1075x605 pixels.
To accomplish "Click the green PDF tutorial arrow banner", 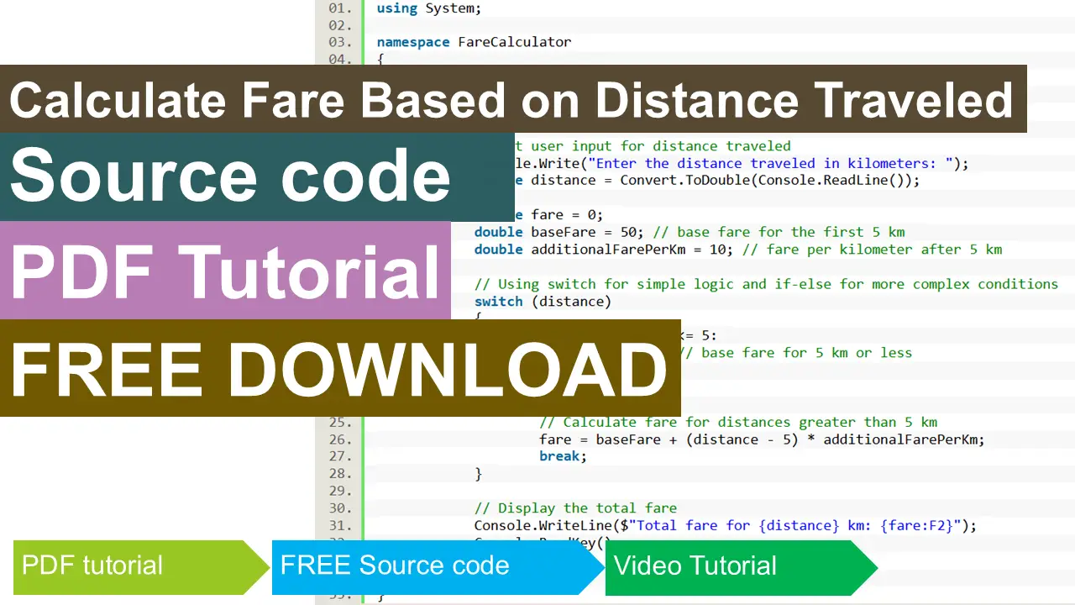I will (x=92, y=566).
